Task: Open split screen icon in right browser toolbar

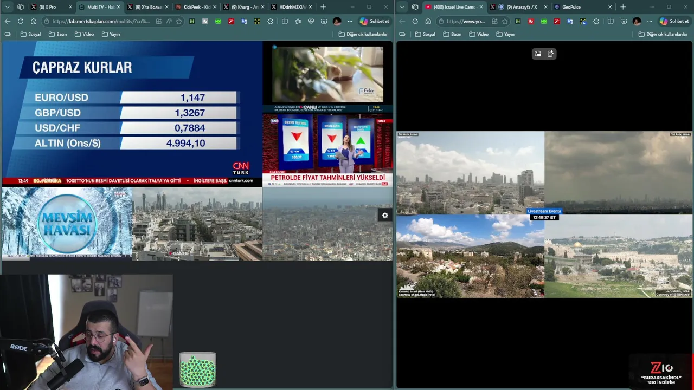Action: [611, 21]
